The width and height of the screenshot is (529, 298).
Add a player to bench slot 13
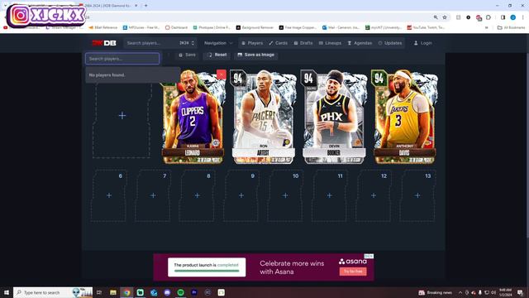click(x=417, y=195)
